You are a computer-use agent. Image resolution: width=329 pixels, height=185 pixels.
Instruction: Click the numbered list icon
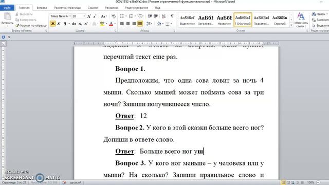(131, 16)
